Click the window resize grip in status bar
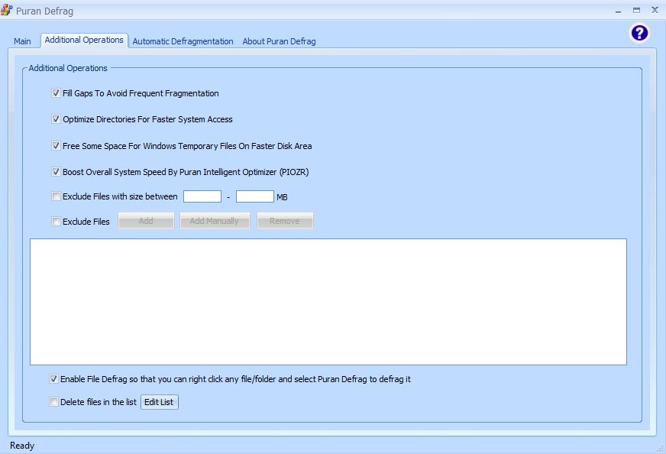This screenshot has height=454, width=666. pyautogui.click(x=660, y=449)
